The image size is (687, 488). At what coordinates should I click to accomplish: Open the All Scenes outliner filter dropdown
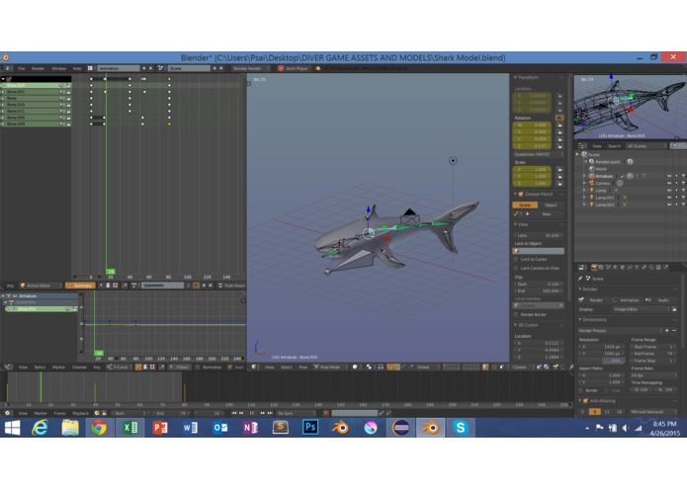coord(646,146)
